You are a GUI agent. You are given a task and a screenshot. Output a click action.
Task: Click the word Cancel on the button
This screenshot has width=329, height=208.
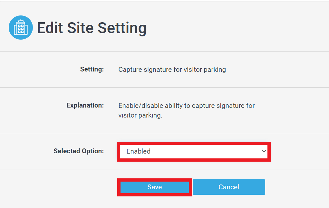(x=229, y=187)
